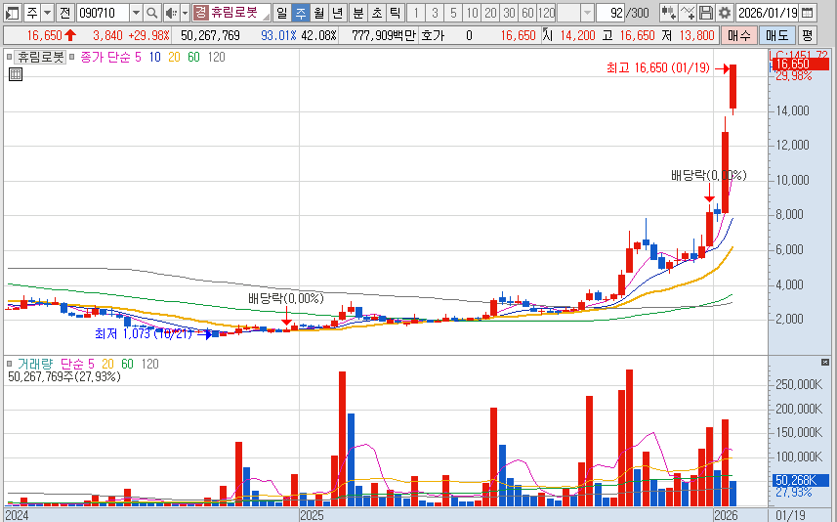Select the 20 interval button
Screen dimensions: 837x522
click(491, 13)
